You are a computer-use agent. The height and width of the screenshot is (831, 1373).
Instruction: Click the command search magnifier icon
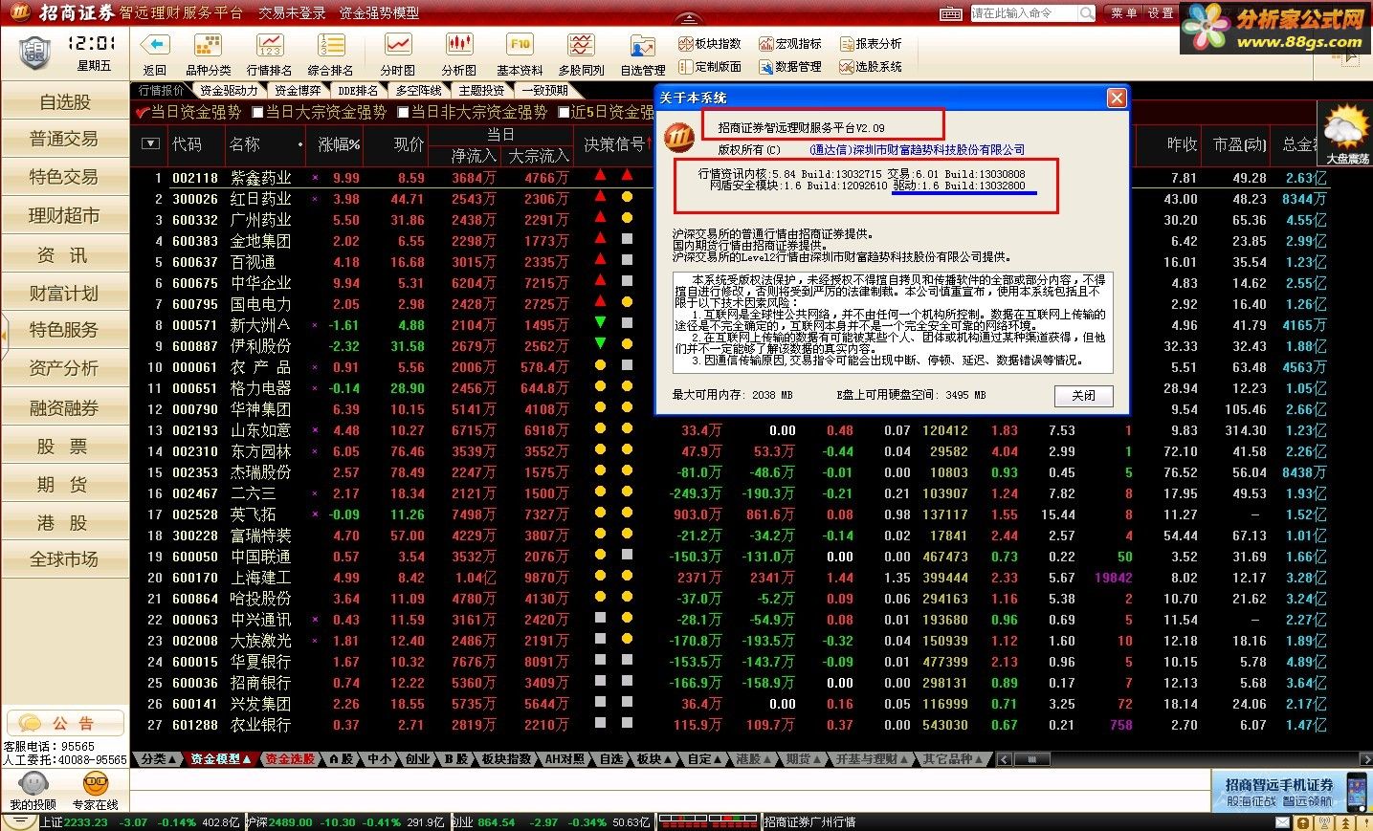1086,13
